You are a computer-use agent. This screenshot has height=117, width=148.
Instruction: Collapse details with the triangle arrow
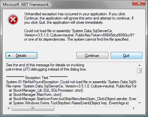(x=9, y=56)
